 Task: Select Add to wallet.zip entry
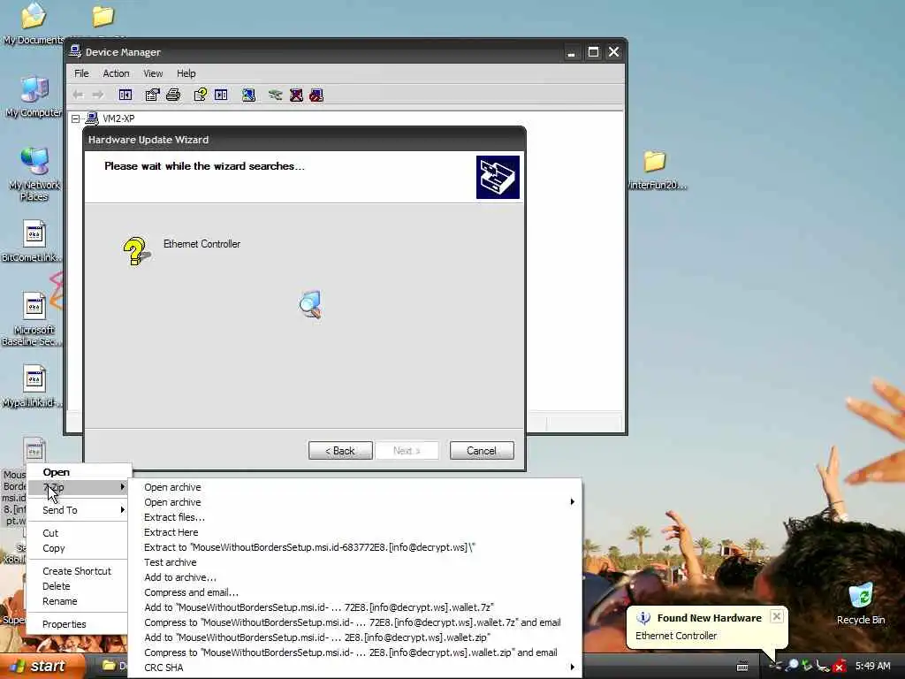(x=354, y=637)
